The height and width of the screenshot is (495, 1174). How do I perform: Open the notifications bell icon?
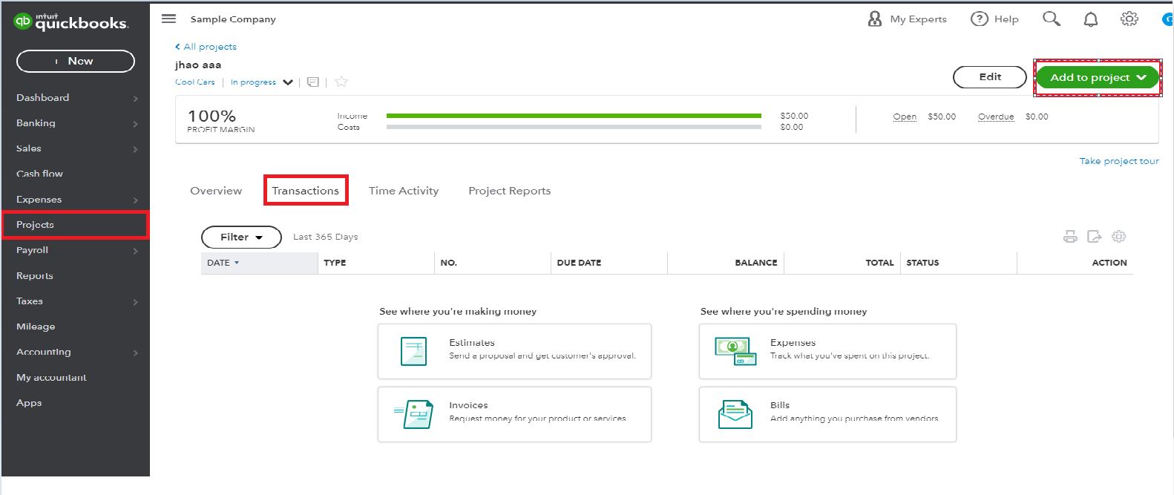1090,19
